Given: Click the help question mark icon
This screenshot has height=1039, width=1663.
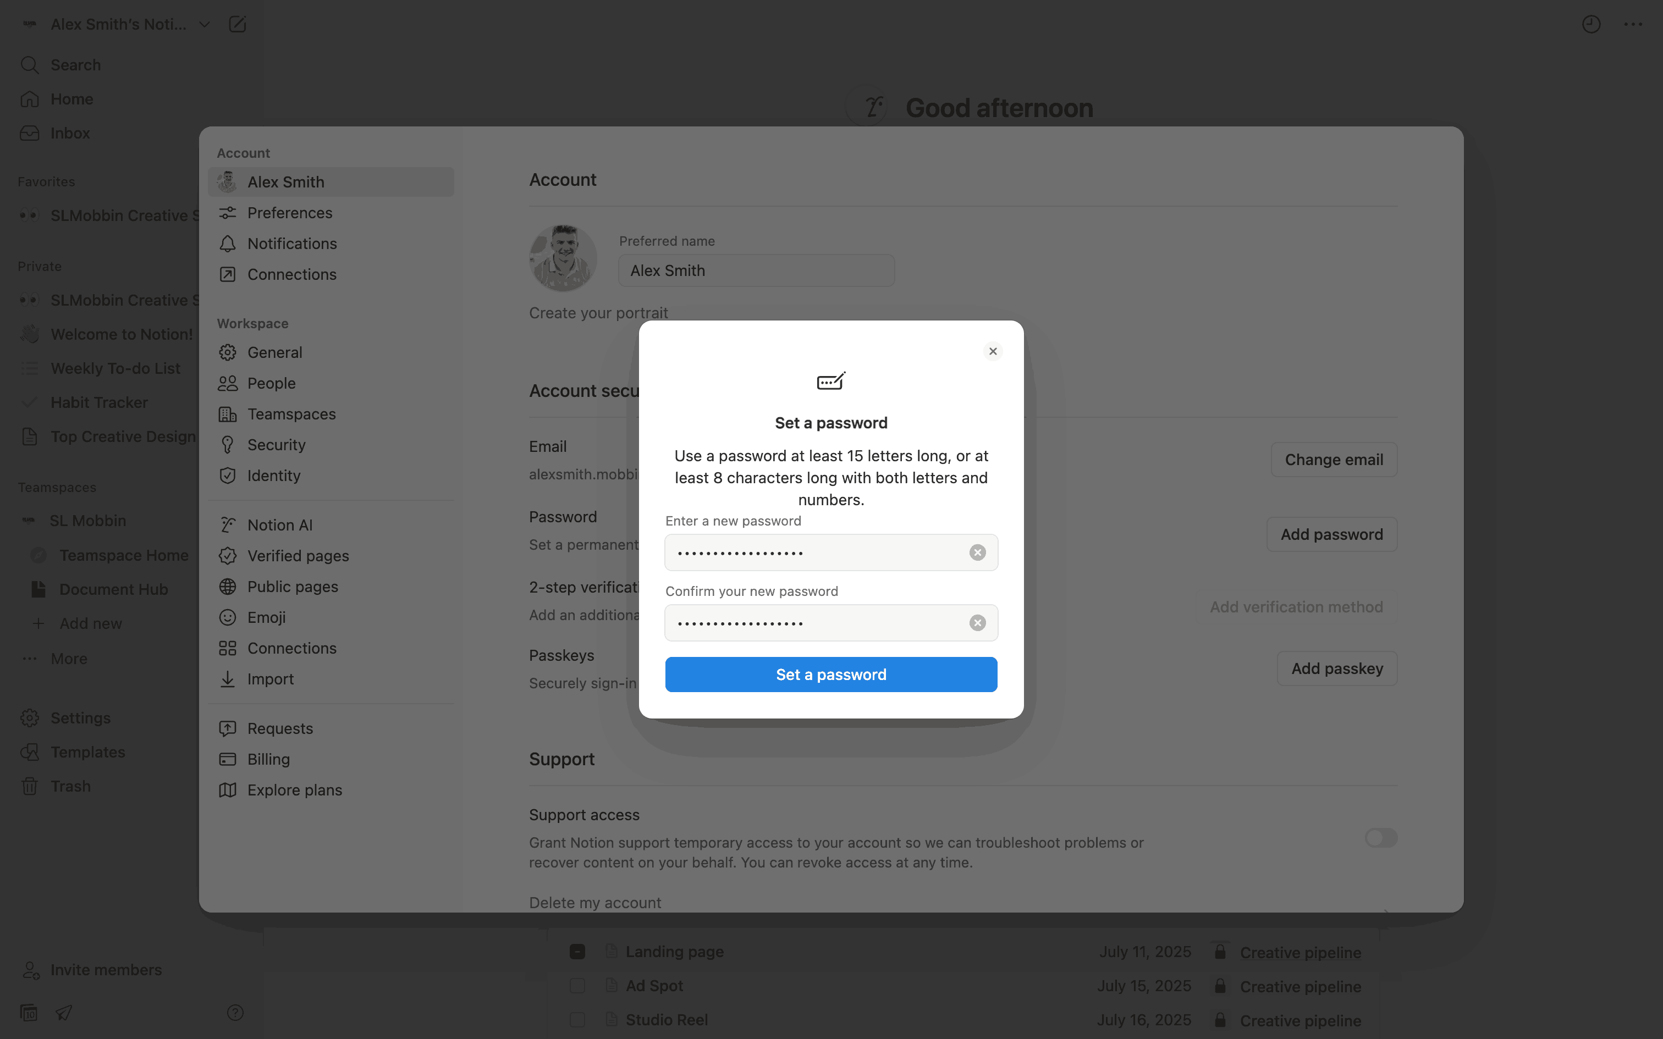Looking at the screenshot, I should point(235,1012).
